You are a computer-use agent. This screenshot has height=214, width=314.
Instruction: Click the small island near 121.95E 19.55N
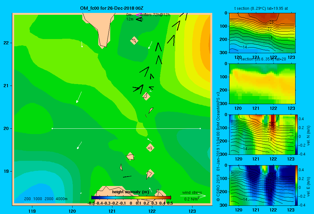tap(150, 148)
